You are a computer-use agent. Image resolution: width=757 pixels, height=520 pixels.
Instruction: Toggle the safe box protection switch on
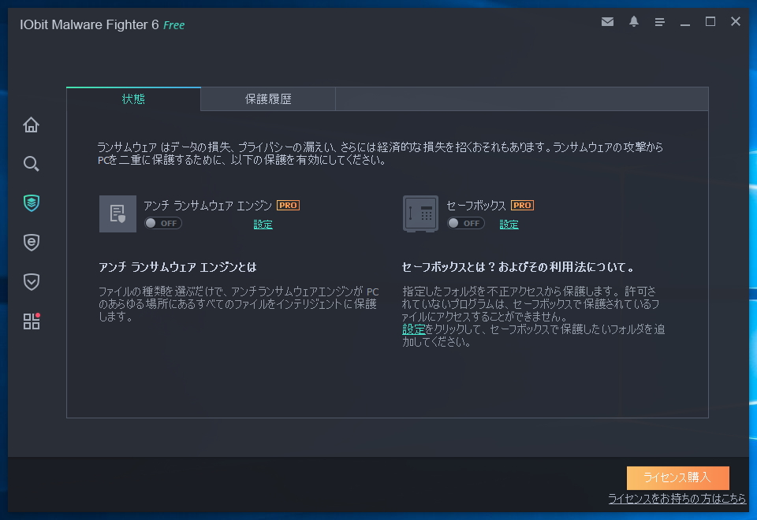coord(467,223)
